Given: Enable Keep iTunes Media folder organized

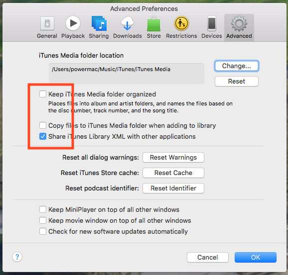Looking at the screenshot, I should (43, 94).
